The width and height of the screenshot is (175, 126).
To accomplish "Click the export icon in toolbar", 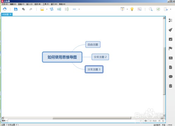I will point(166,9).
